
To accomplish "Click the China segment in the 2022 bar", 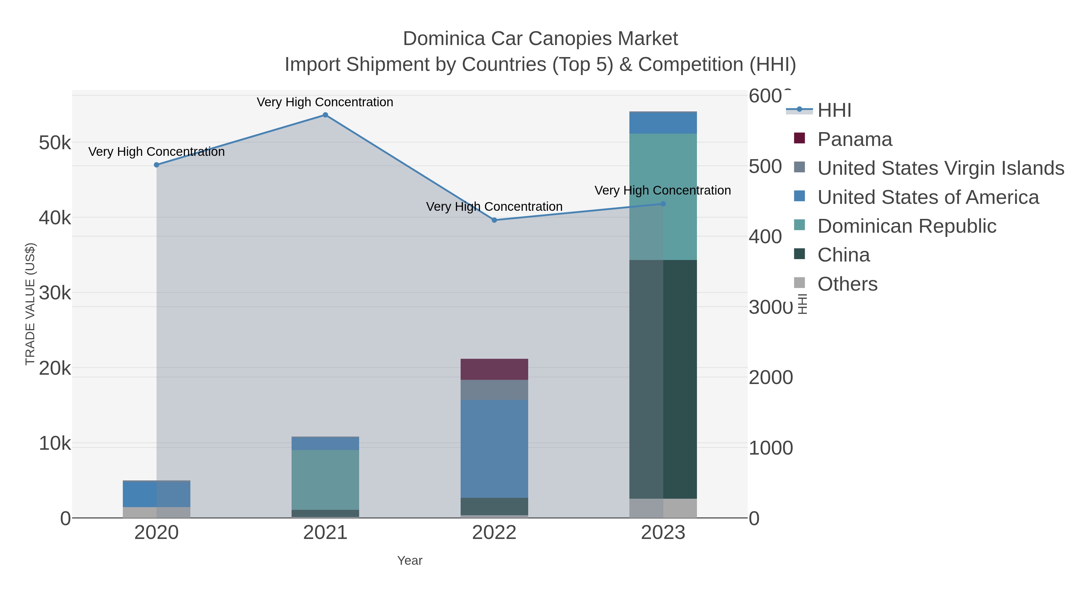I will coord(494,507).
